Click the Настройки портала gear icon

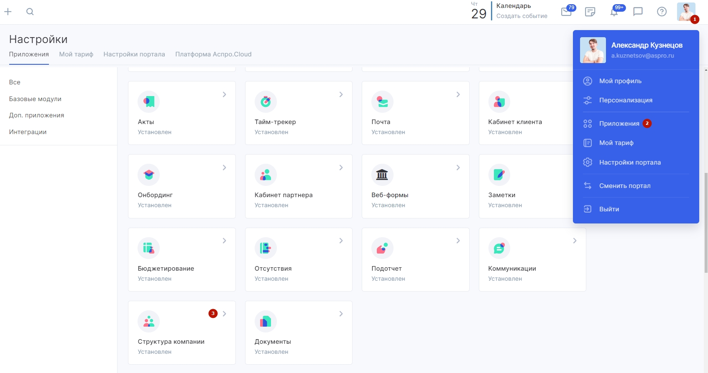[x=588, y=162]
